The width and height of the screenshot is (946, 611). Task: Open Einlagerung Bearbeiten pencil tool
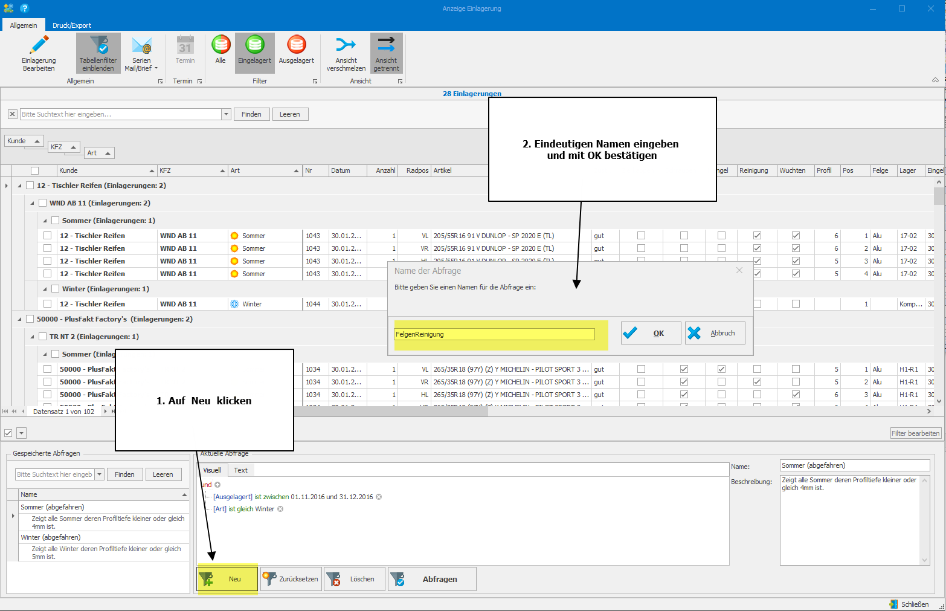[39, 53]
